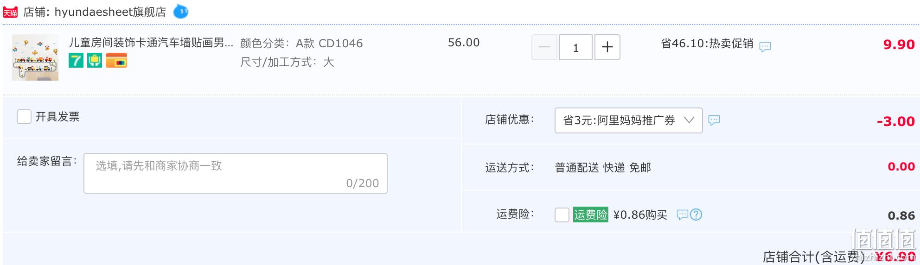Expand the 省3元 阿里妈妈推广券 dropdown
The width and height of the screenshot is (920, 265).
628,120
